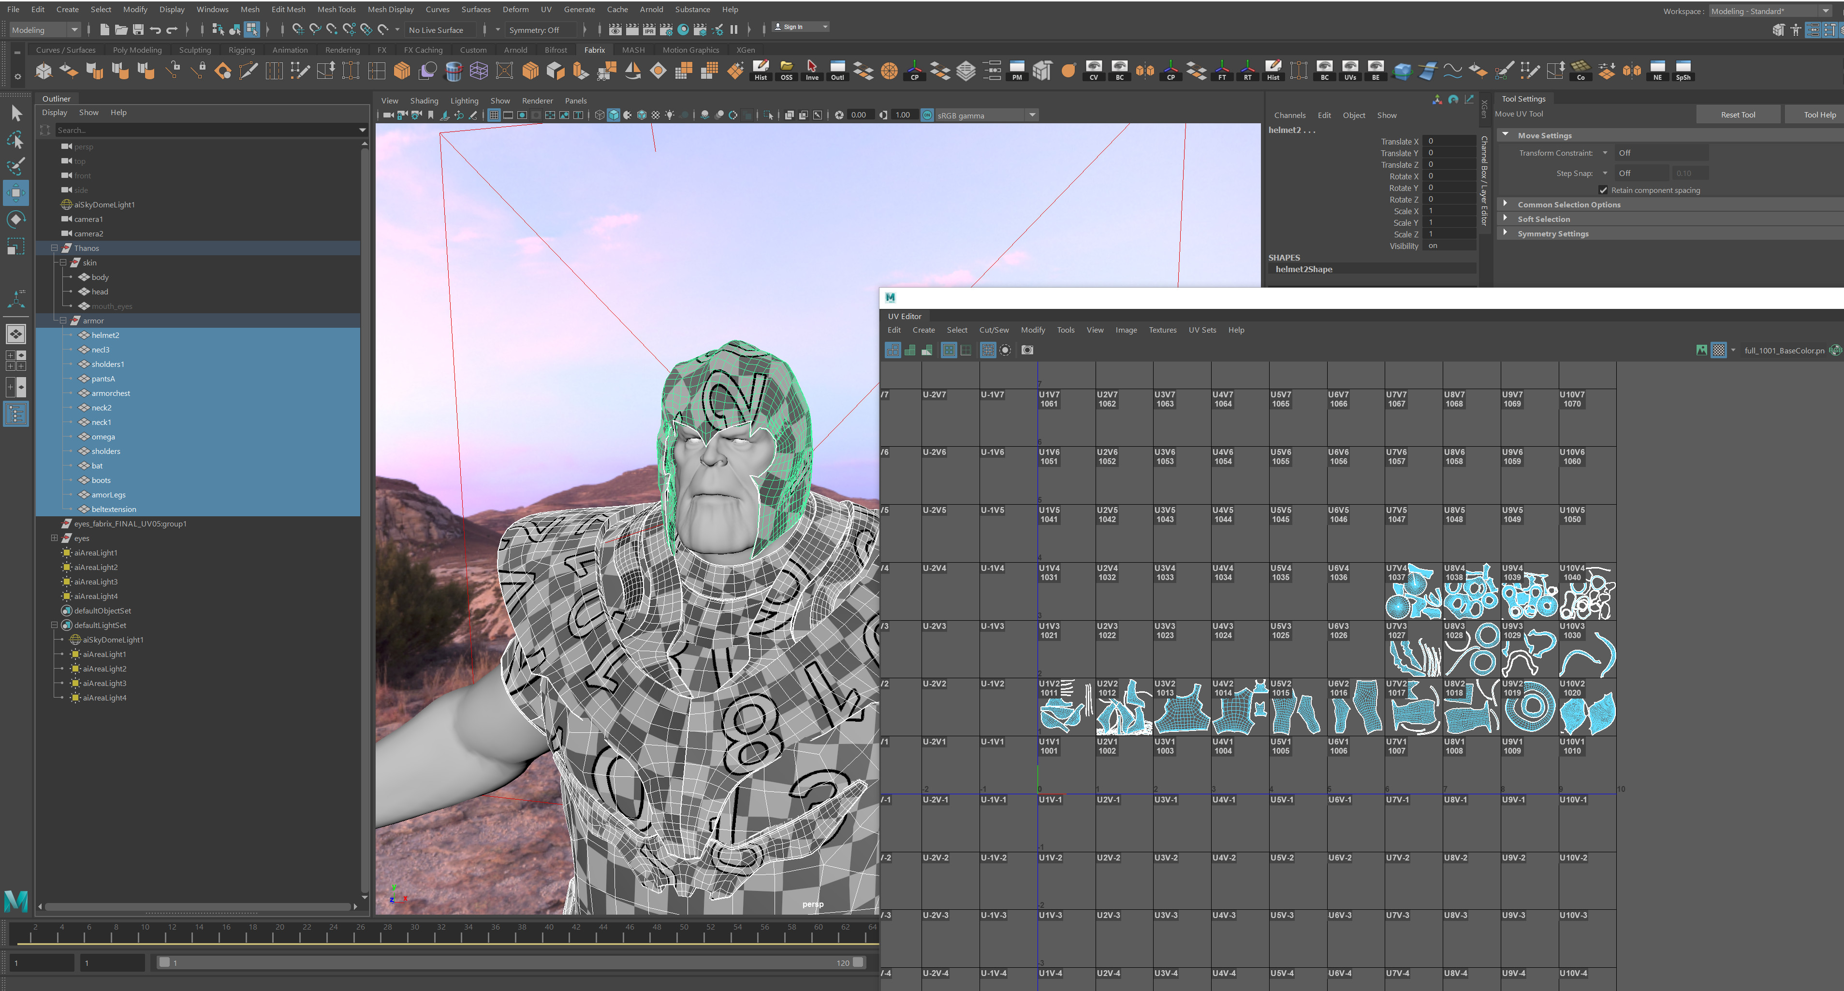Image resolution: width=1844 pixels, height=991 pixels.
Task: Click the Undo arrow icon
Action: (x=155, y=29)
